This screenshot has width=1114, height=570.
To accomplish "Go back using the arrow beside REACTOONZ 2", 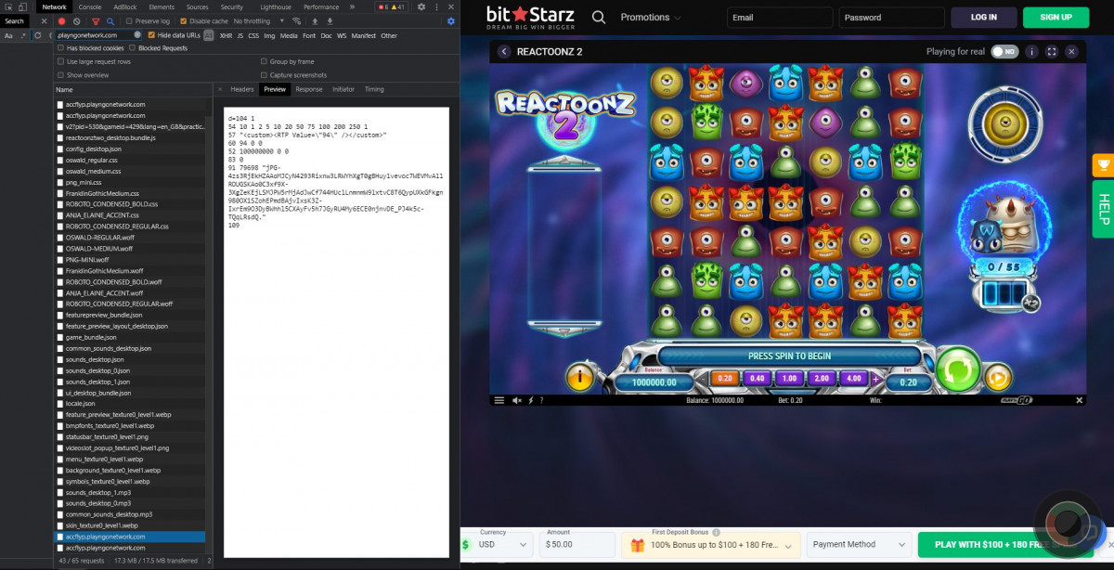I will pyautogui.click(x=504, y=52).
